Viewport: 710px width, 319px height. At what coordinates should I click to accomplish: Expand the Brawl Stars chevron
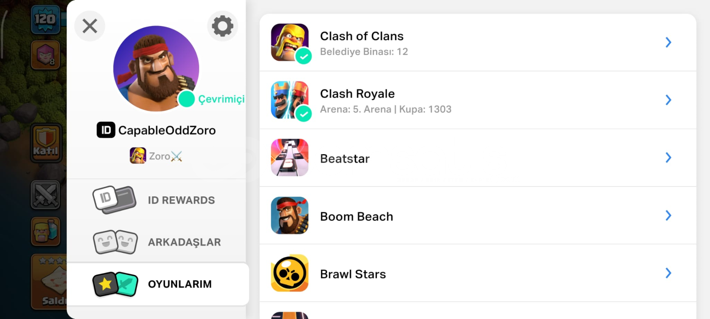point(668,273)
